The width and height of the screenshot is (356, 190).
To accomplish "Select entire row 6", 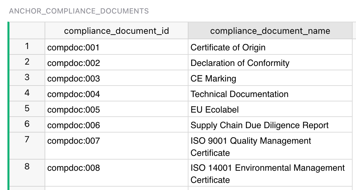I will pyautogui.click(x=27, y=124).
